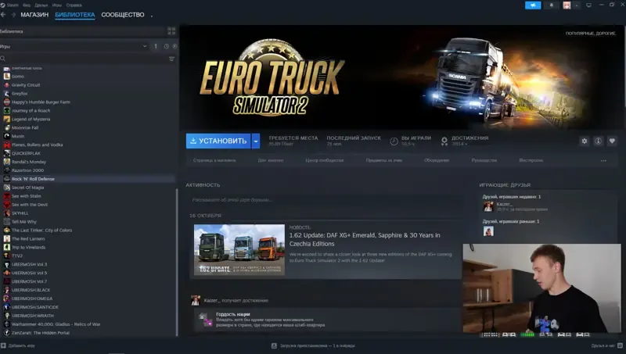Open the 1.62 Update DAF XG+ news headline
626x354 pixels.
point(365,239)
